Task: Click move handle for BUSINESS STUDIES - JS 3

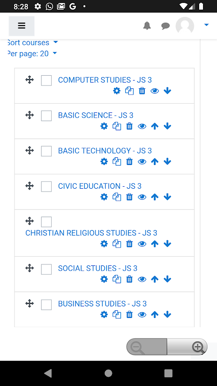Action: (29, 303)
